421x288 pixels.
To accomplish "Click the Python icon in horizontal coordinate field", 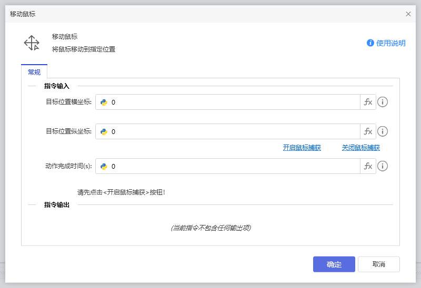I will [104, 102].
